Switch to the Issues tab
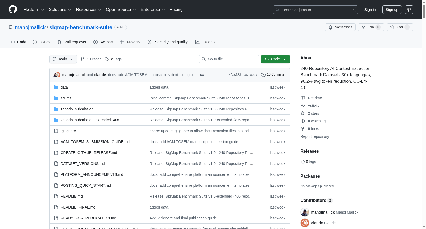This screenshot has height=229, width=426. pyautogui.click(x=42, y=42)
